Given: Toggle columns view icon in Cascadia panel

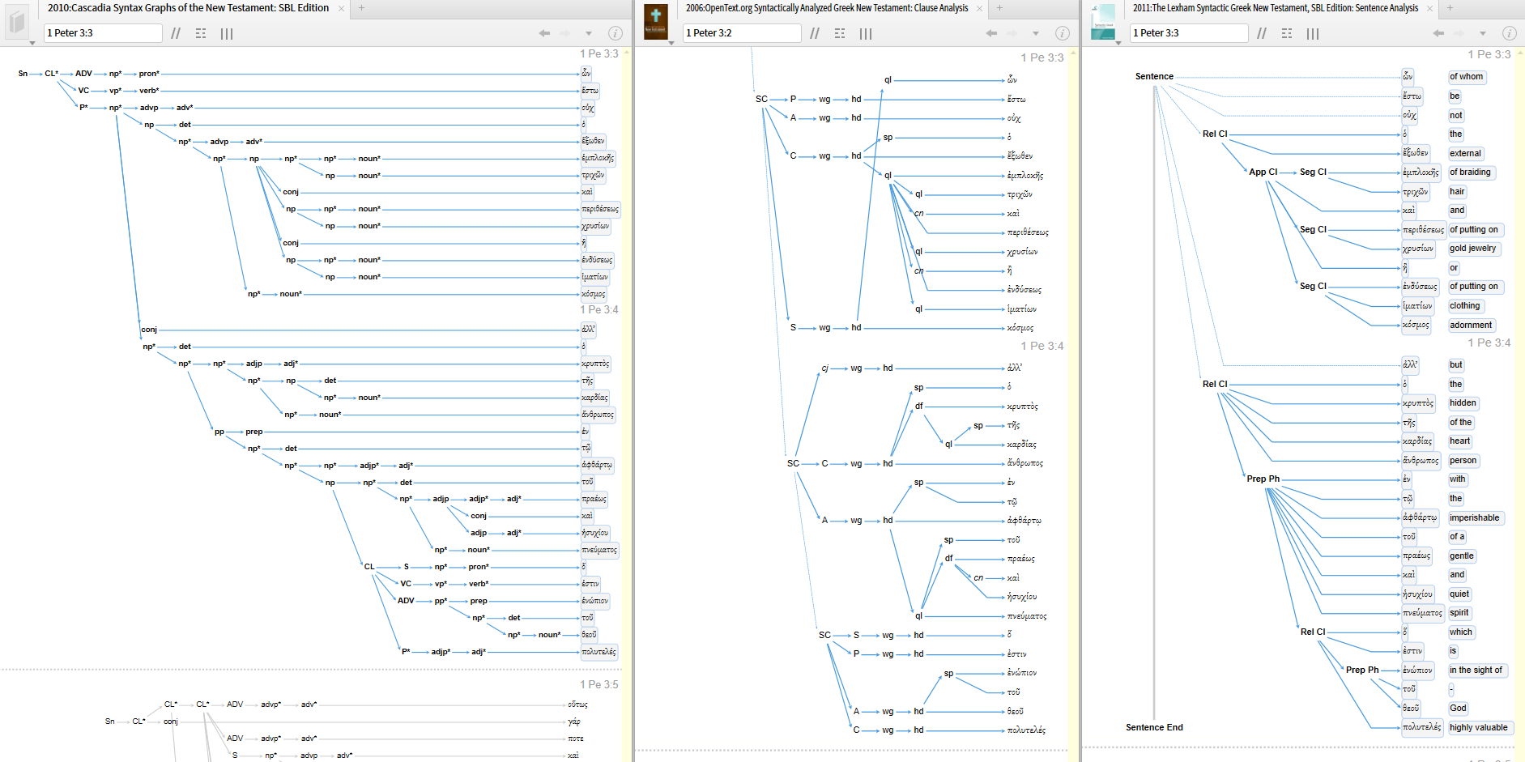Looking at the screenshot, I should click(227, 33).
